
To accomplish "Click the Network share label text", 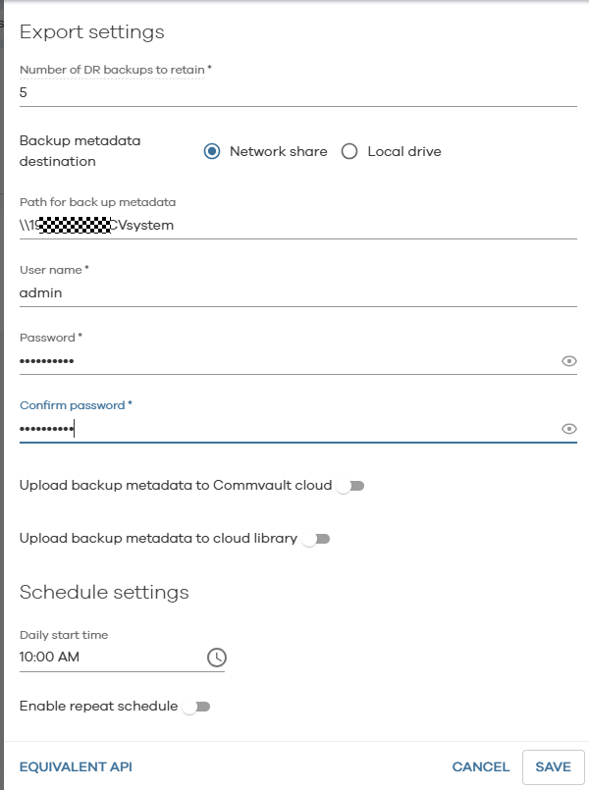I will click(278, 151).
